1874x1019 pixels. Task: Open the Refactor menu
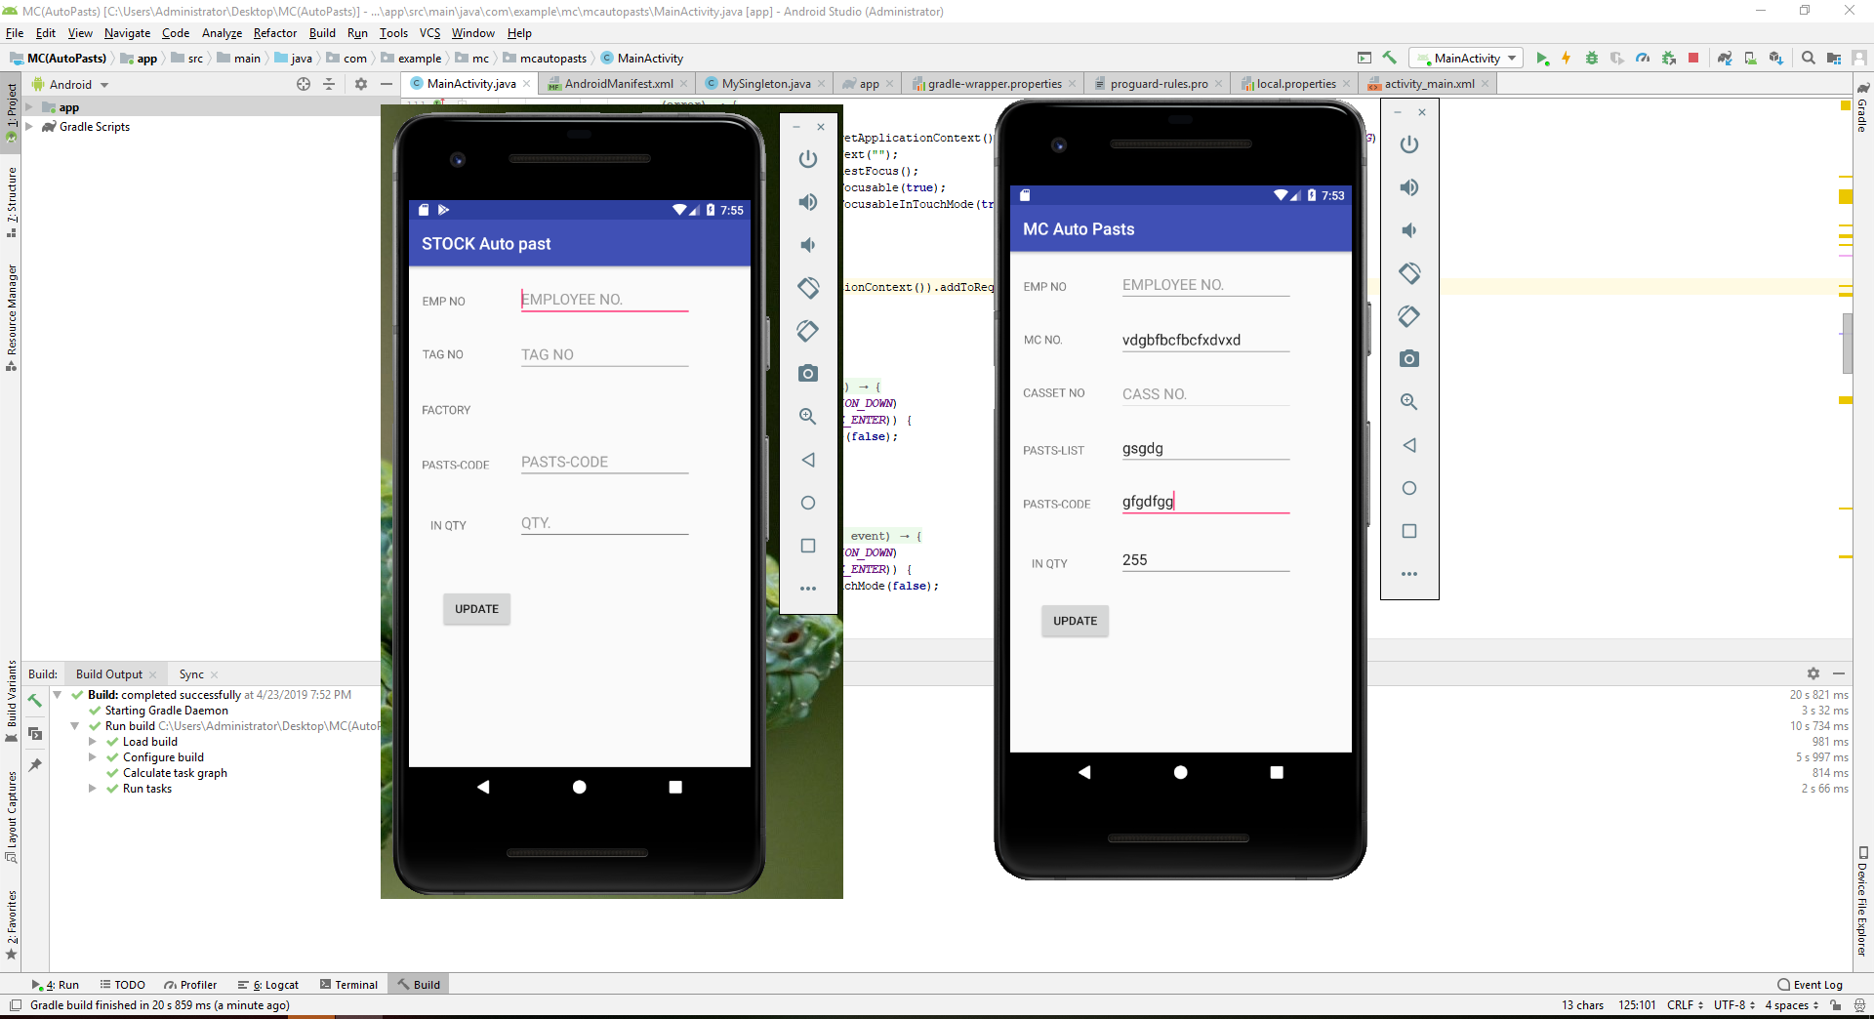pyautogui.click(x=275, y=33)
